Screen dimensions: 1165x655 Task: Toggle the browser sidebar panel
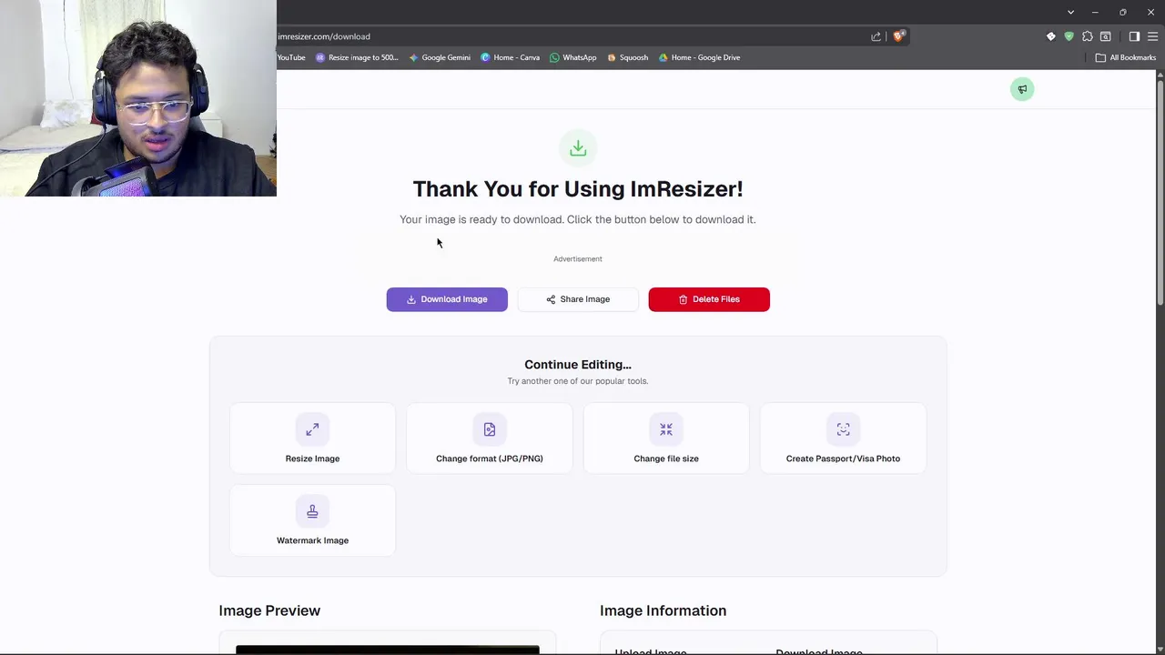point(1134,36)
